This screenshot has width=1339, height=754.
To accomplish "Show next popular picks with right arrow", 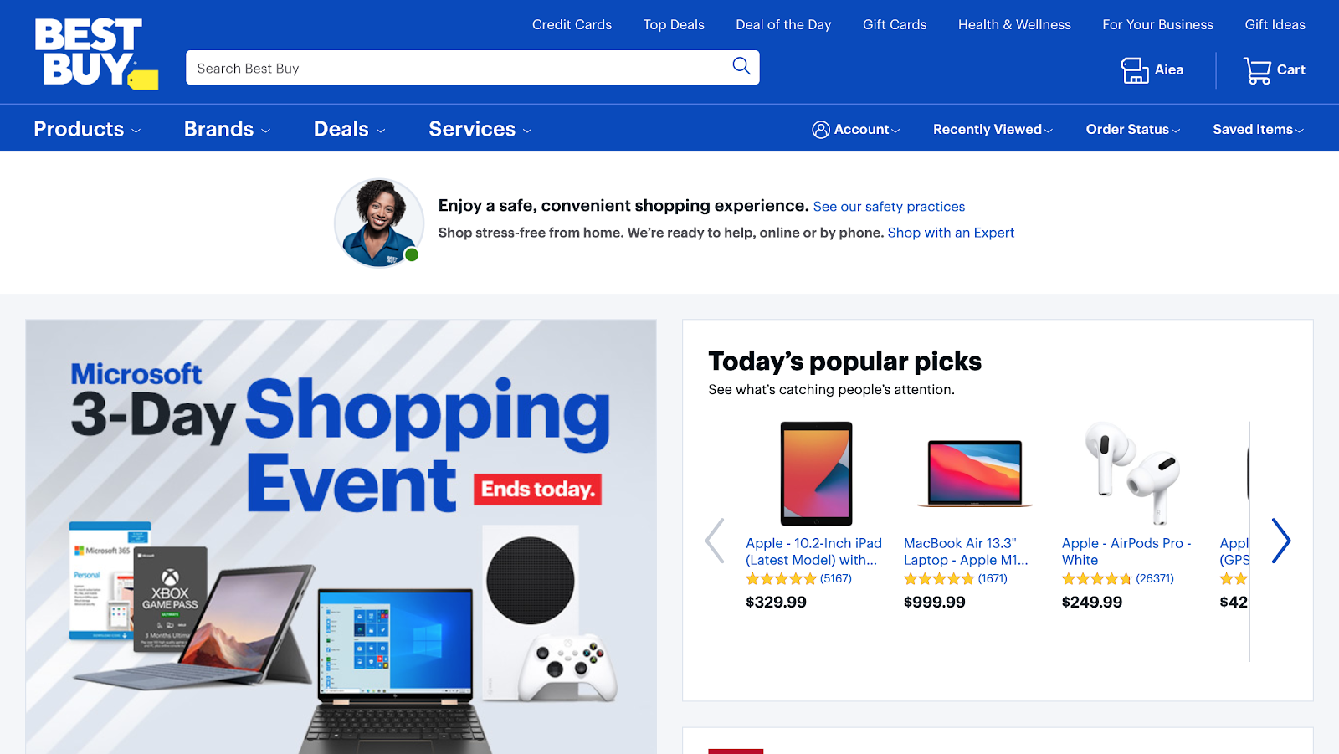I will pyautogui.click(x=1280, y=541).
